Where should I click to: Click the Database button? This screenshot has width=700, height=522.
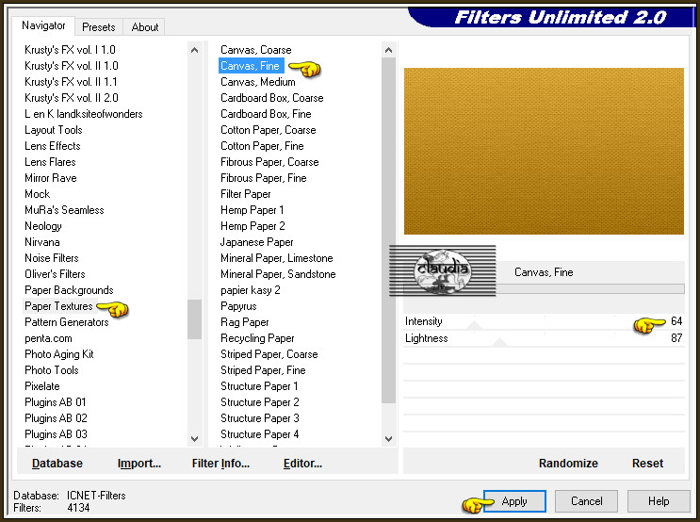point(57,464)
